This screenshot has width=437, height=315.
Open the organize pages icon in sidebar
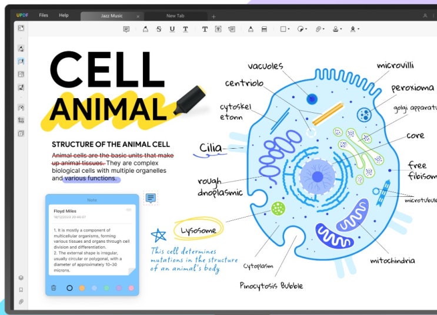coord(21,74)
